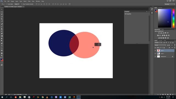Enable Show Transform Controls checkbox
Viewport: 176px width, 99px height.
(22, 4)
